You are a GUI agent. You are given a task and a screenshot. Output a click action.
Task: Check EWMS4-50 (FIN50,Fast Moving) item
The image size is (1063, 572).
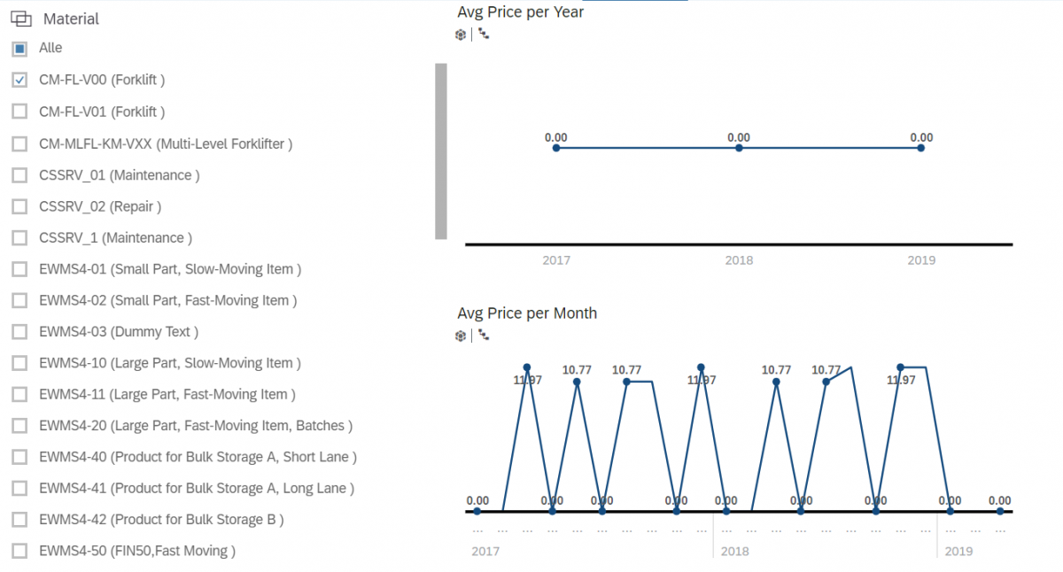[x=19, y=551]
